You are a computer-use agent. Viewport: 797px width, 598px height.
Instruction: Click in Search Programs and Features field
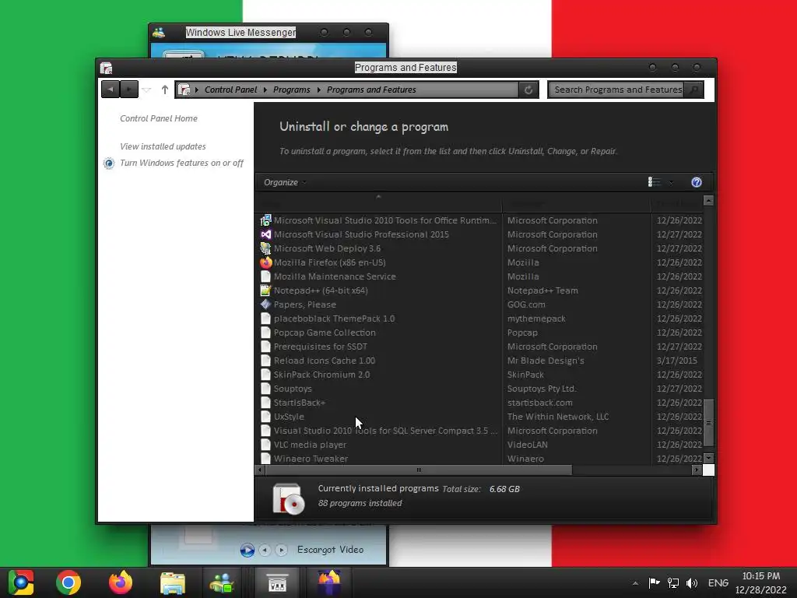tap(616, 90)
